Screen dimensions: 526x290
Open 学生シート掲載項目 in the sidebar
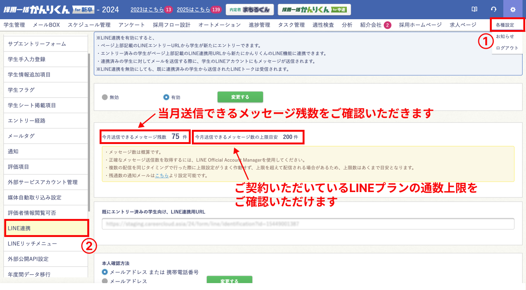(46, 105)
